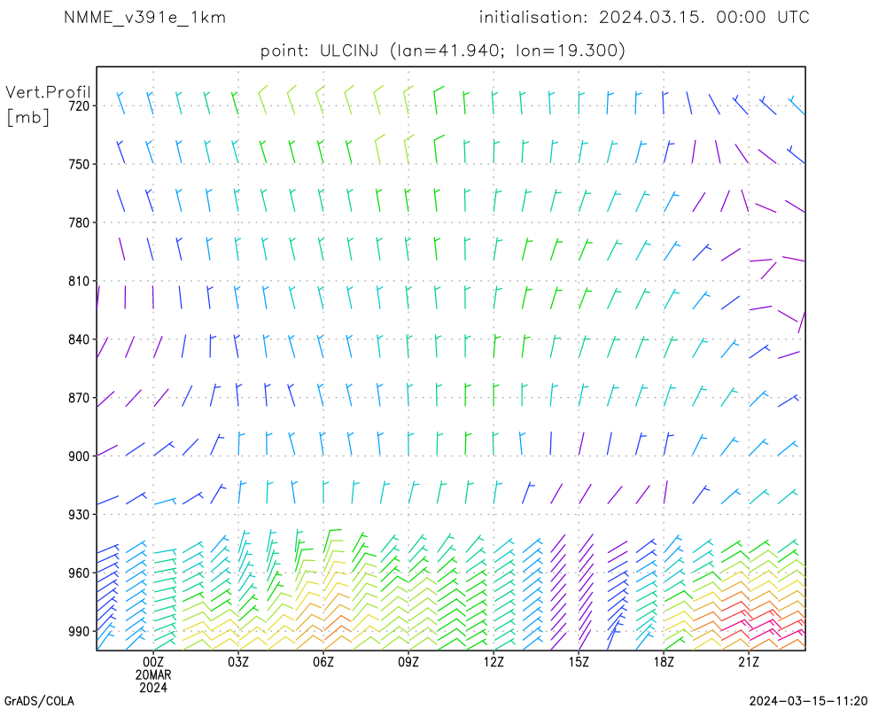The height and width of the screenshot is (709, 886).
Task: Click the 09Z time axis label
Action: point(408,662)
